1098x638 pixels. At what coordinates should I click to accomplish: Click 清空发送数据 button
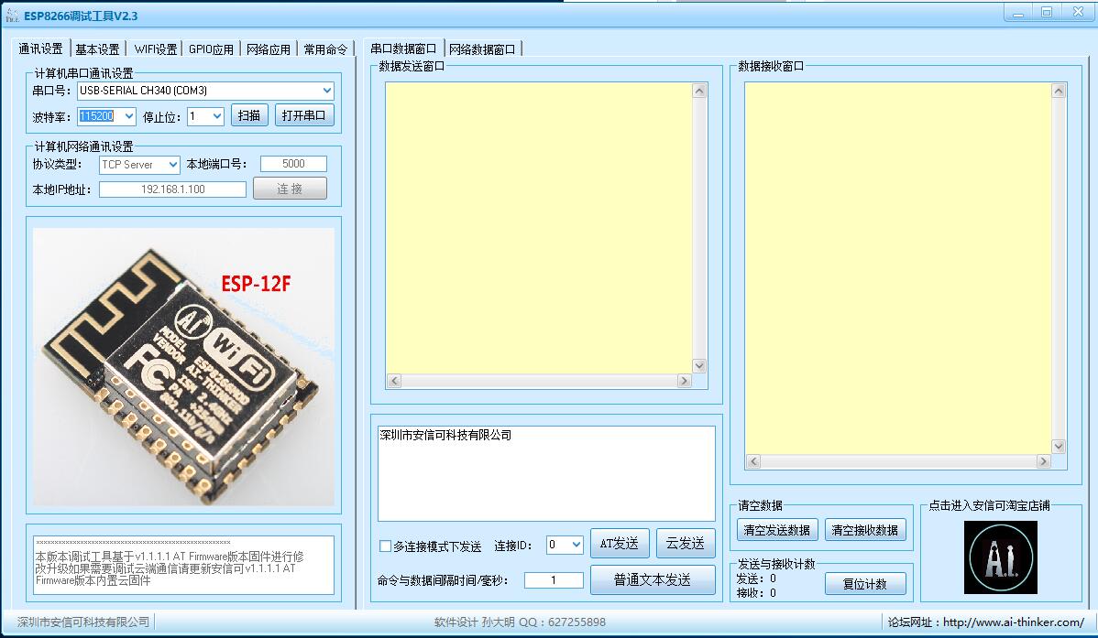[777, 530]
